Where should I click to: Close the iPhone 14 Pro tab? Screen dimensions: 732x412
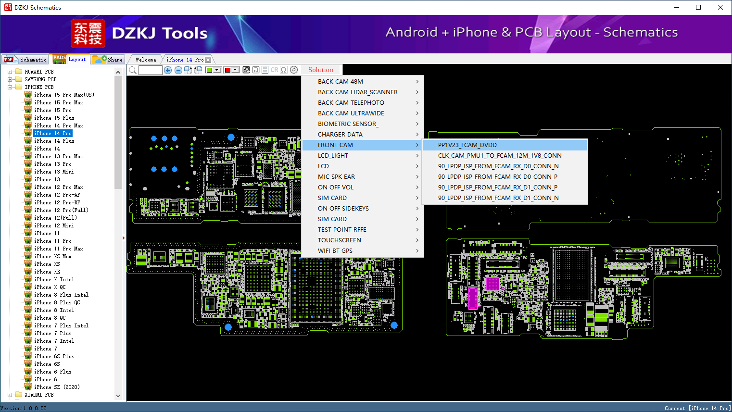pyautogui.click(x=208, y=60)
